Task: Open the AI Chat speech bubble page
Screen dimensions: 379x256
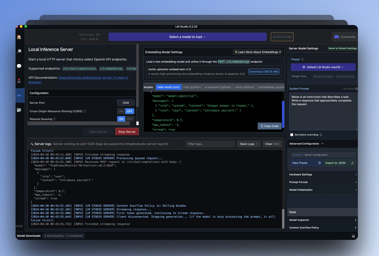Action: click(19, 66)
